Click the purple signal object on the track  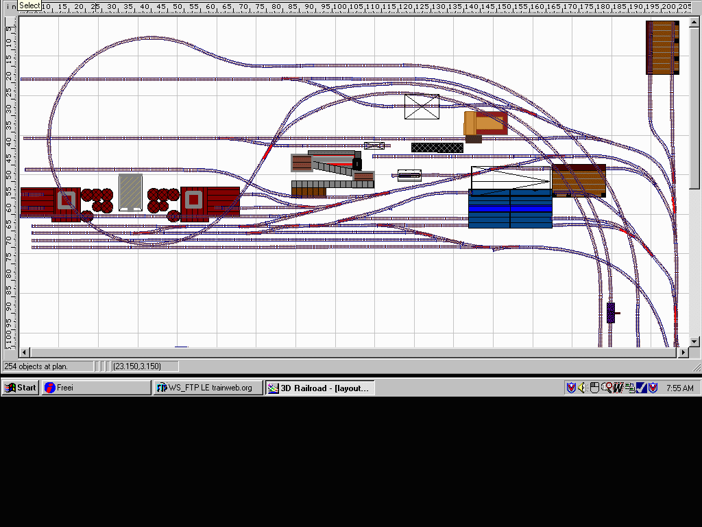[611, 313]
